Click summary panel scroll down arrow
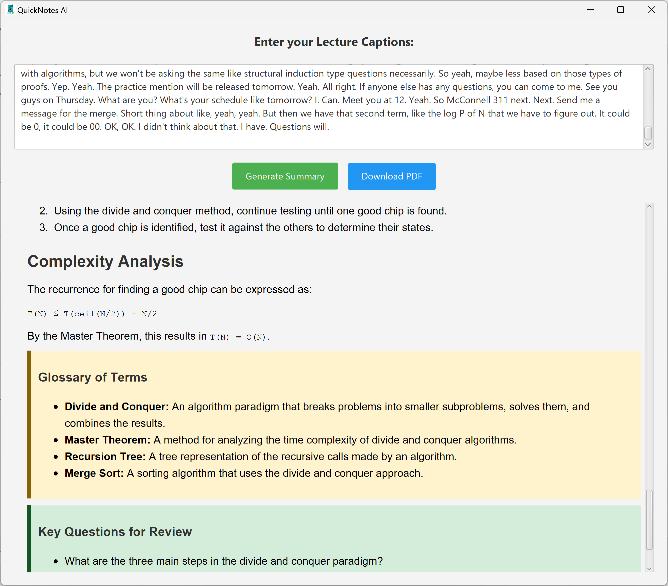Image resolution: width=668 pixels, height=586 pixels. [x=649, y=569]
